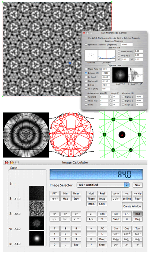The image size is (150, 254).
Task: Click the pi constant key
Action: click(x=127, y=219)
